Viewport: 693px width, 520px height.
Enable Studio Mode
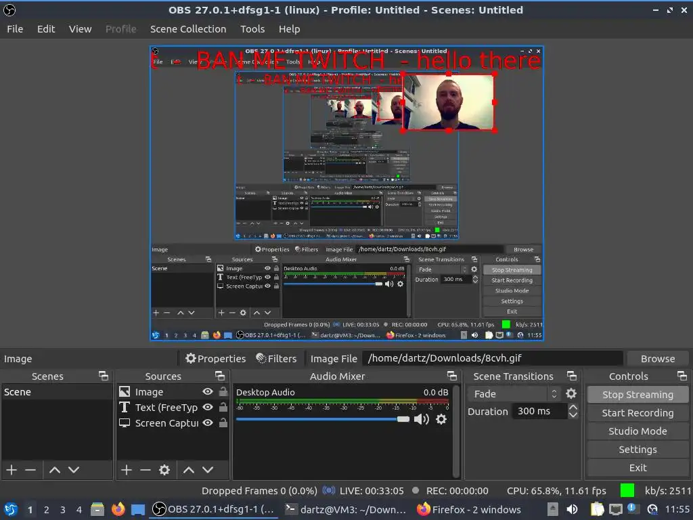point(638,431)
